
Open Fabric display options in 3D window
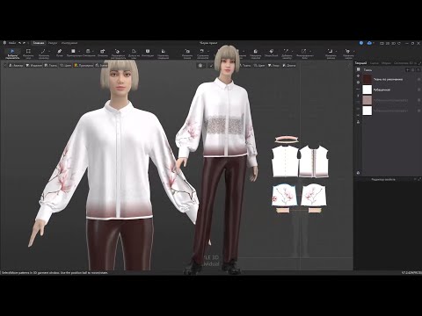(x=51, y=66)
